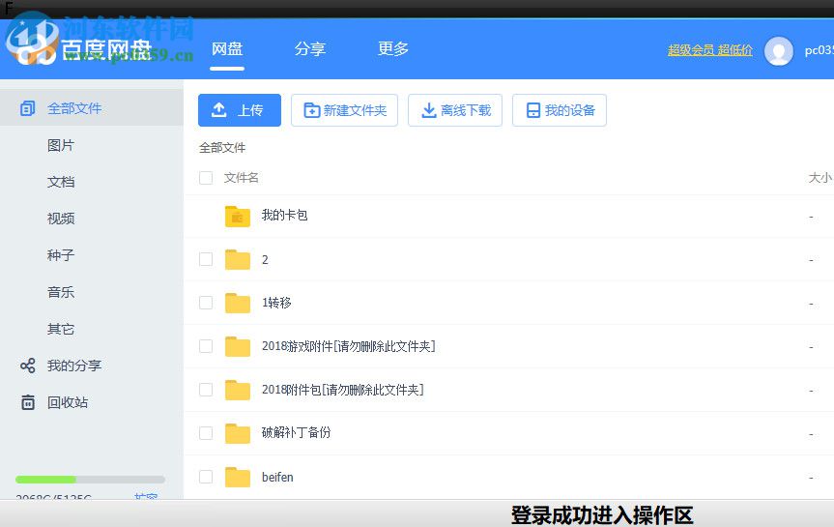The width and height of the screenshot is (834, 527).
Task: Open the folder name beifen
Action: pyautogui.click(x=277, y=477)
